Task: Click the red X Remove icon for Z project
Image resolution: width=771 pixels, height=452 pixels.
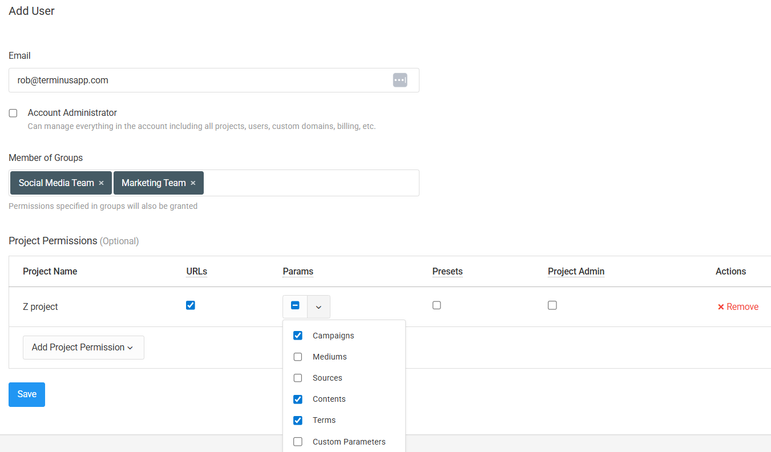Action: tap(721, 307)
